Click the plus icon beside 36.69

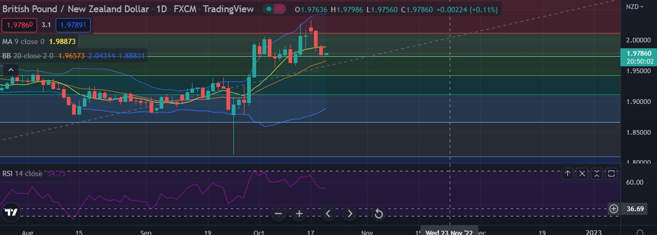pyautogui.click(x=614, y=208)
